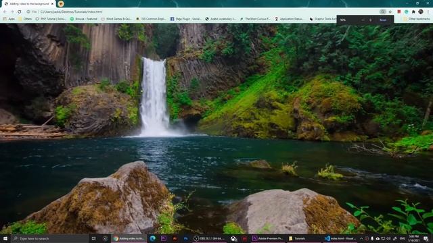The width and height of the screenshot is (433, 243).
Task: Open the Tutorials folder taskbar window
Action: tap(303, 238)
